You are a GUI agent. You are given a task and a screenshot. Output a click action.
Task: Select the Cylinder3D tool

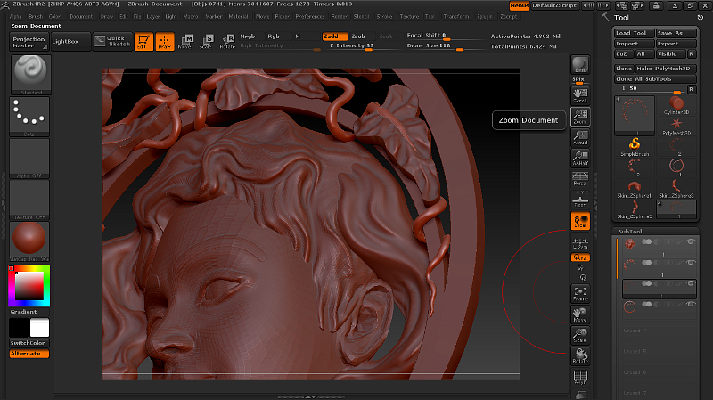[676, 105]
